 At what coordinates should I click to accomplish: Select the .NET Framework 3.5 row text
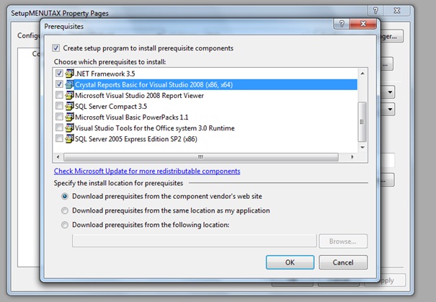click(x=105, y=74)
